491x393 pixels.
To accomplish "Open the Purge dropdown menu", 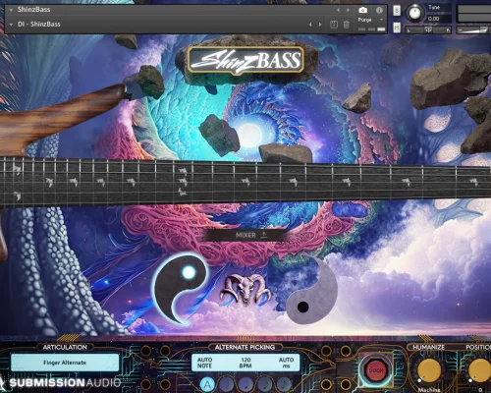I will pos(370,20).
